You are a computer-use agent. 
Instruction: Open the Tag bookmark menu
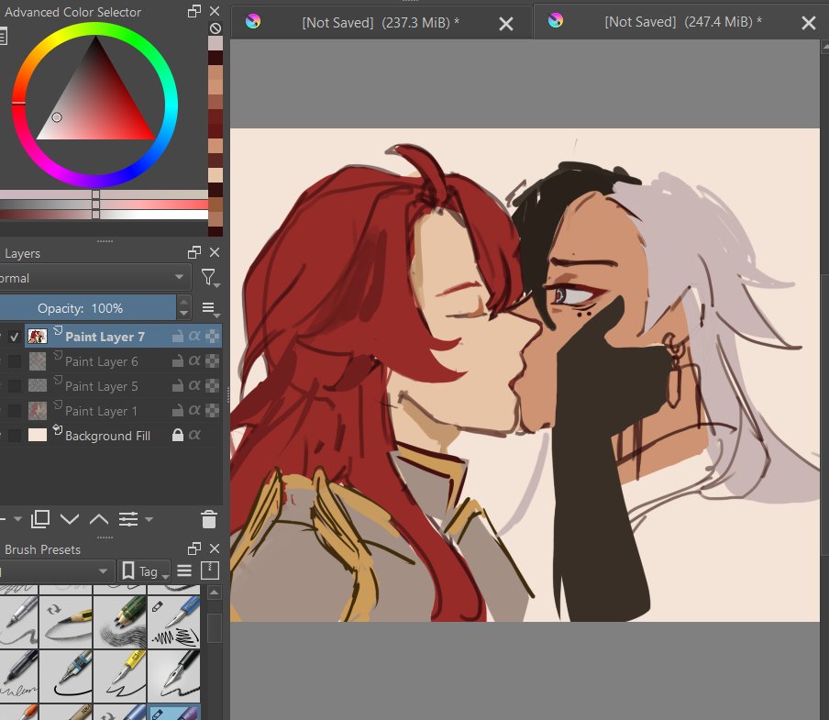(x=144, y=571)
